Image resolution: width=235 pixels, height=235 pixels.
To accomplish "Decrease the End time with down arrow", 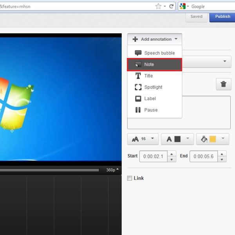I will (x=222, y=159).
